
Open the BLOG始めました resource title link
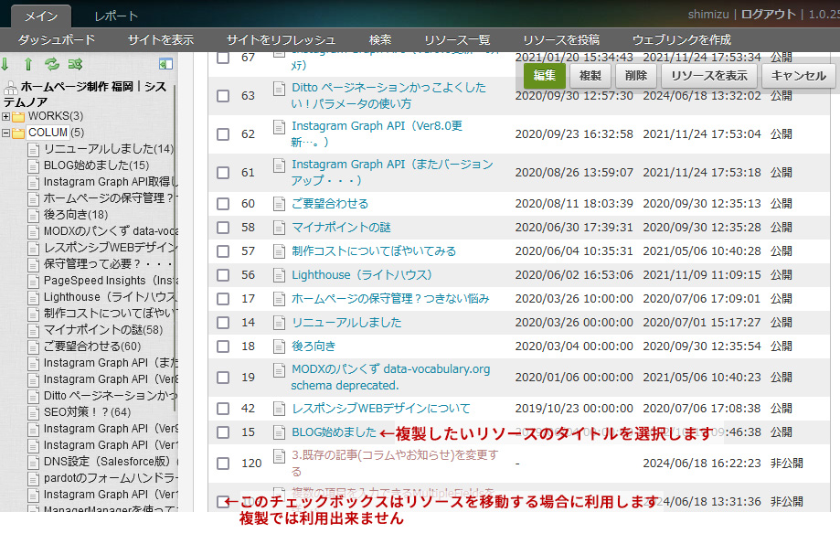pyautogui.click(x=334, y=432)
